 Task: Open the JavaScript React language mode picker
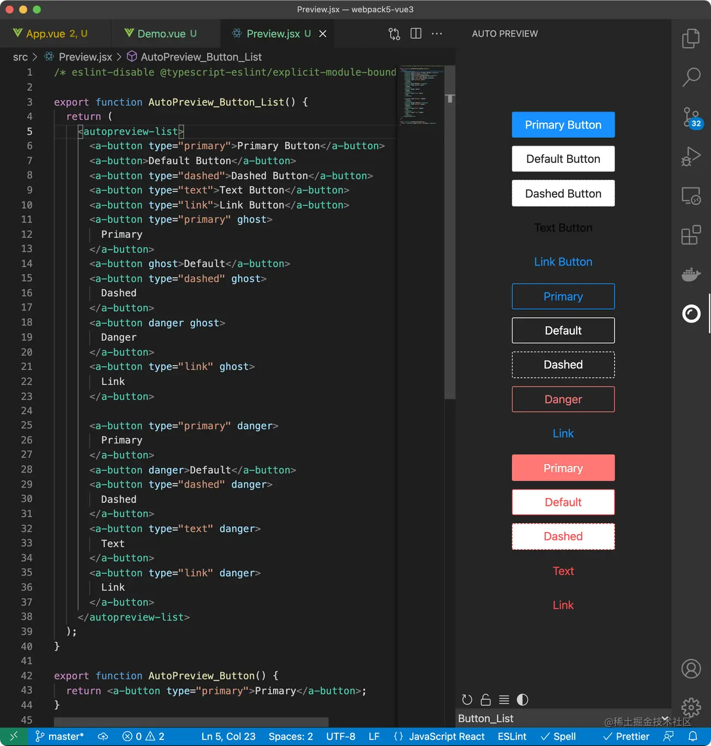click(x=446, y=737)
